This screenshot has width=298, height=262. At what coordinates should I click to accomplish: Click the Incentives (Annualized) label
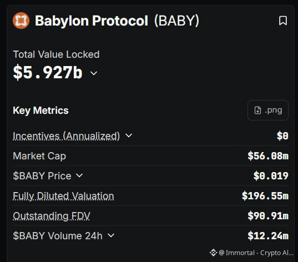point(67,136)
